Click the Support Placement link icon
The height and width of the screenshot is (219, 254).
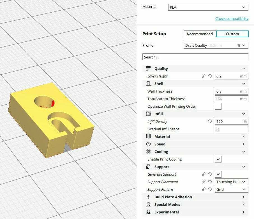tap(204, 182)
